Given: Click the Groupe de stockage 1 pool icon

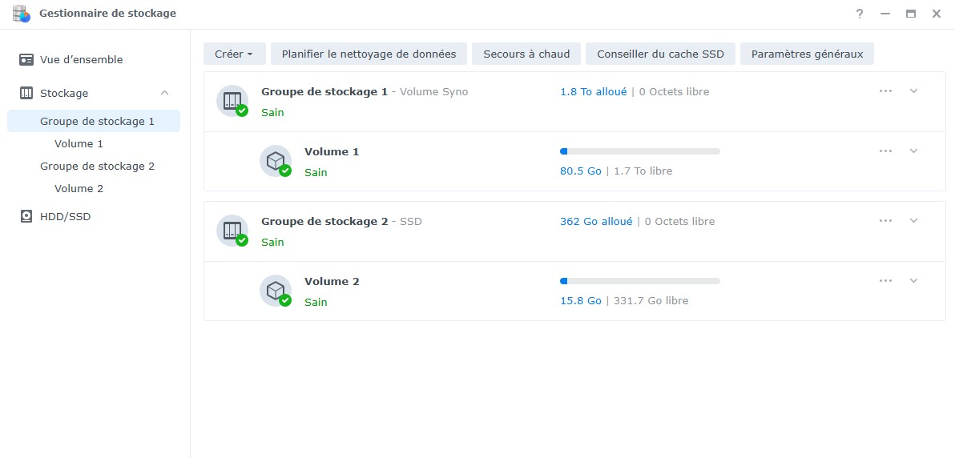Looking at the screenshot, I should pos(232,101).
